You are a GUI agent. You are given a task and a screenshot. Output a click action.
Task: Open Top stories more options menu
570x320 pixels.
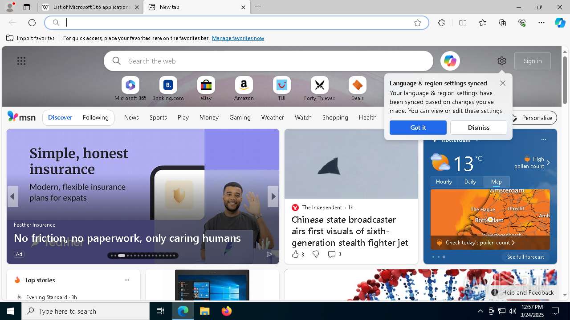coord(127,280)
